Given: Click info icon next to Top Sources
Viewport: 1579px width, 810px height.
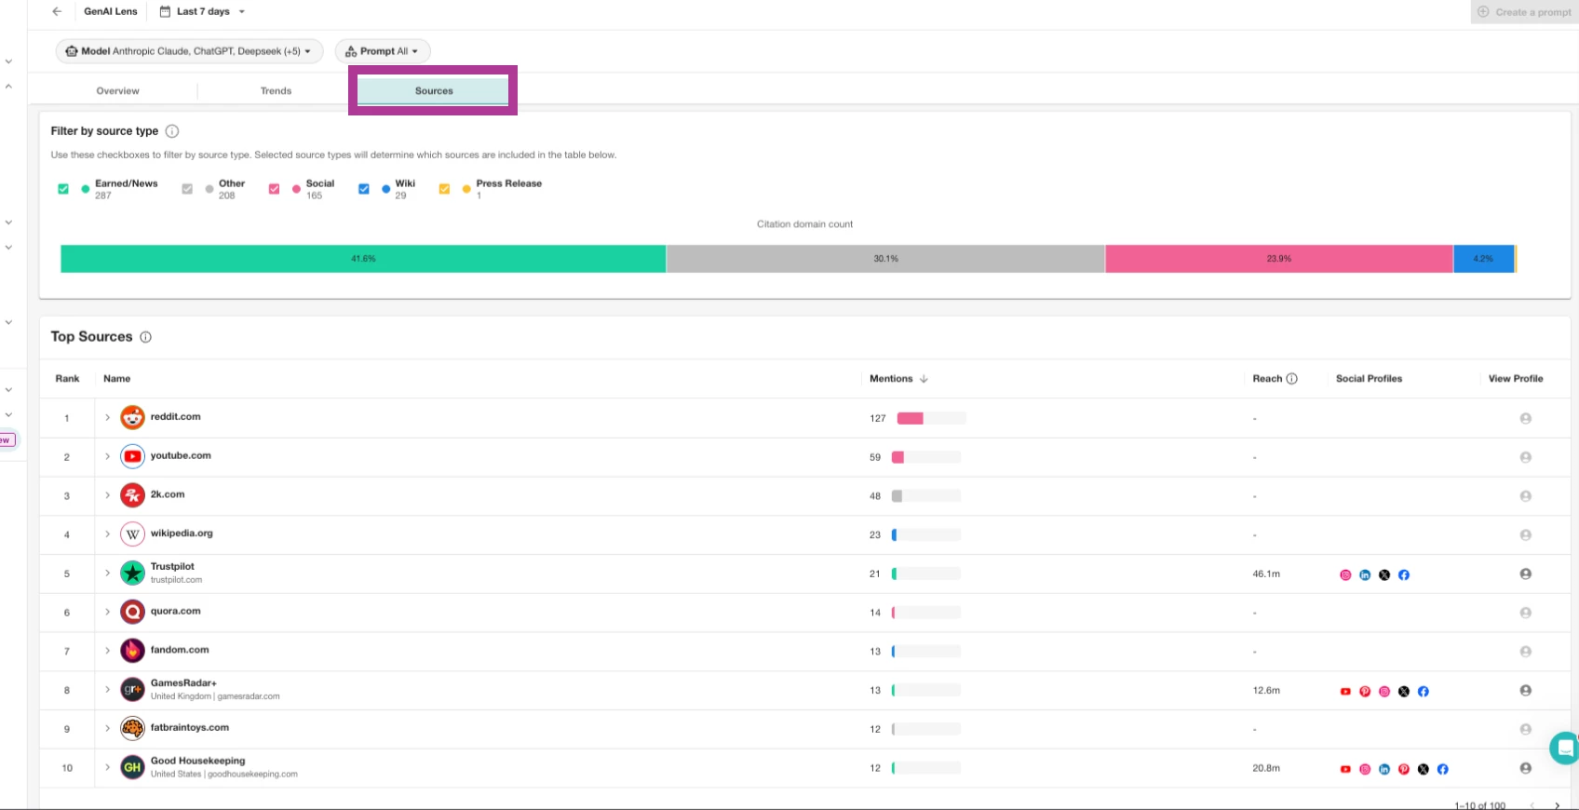Looking at the screenshot, I should 146,337.
